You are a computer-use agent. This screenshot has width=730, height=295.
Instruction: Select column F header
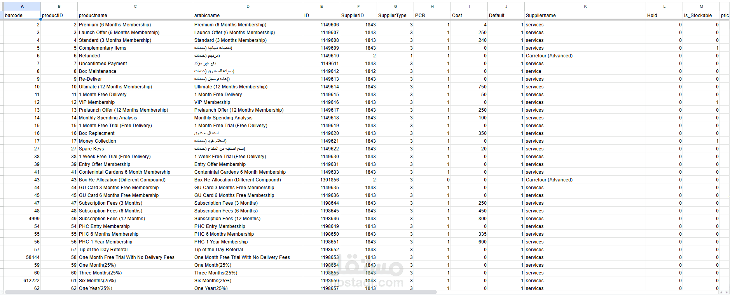click(x=358, y=6)
